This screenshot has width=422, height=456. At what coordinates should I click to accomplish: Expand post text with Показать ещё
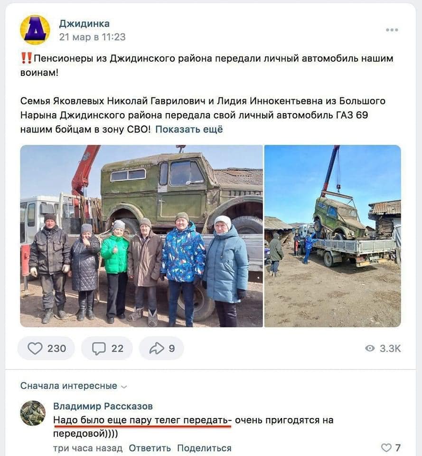click(x=189, y=129)
